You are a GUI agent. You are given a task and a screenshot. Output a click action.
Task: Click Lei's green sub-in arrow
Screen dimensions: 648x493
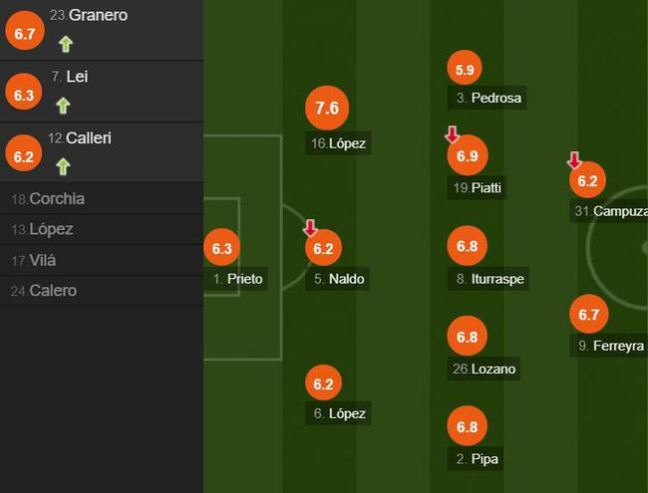[63, 106]
